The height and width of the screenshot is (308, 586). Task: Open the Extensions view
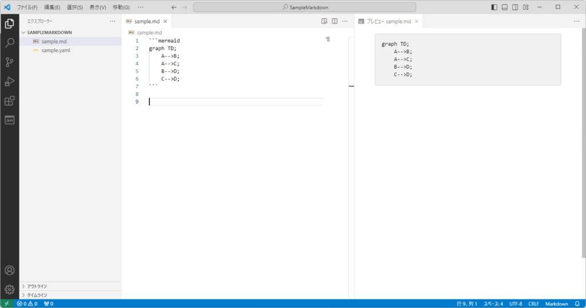pyautogui.click(x=10, y=101)
